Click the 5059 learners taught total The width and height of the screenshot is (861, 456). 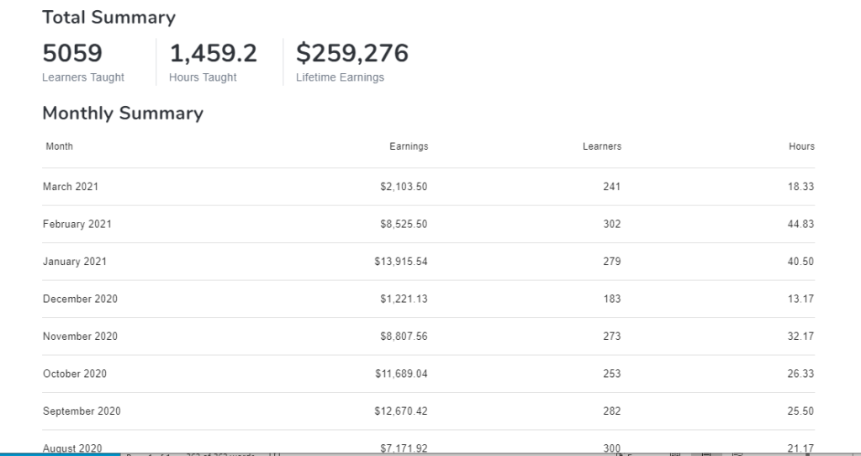tap(72, 54)
